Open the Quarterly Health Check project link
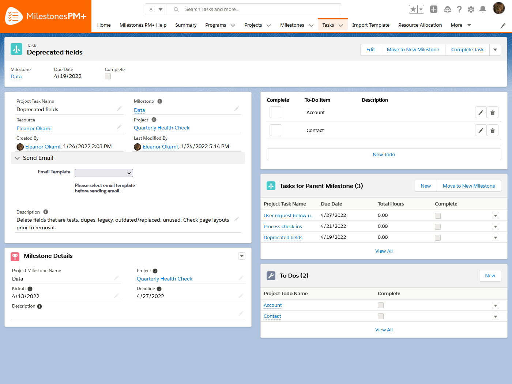 [x=161, y=128]
